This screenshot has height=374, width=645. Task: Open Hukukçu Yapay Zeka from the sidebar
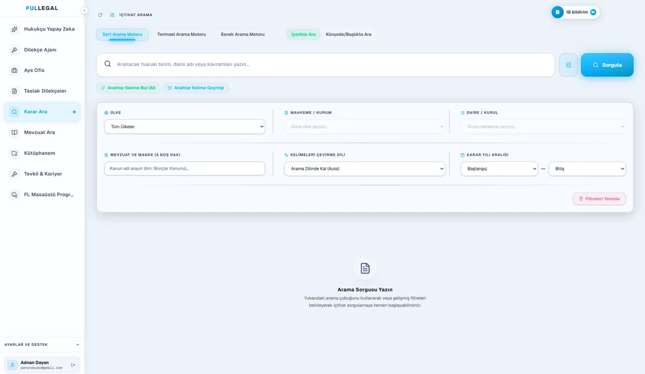(42, 29)
